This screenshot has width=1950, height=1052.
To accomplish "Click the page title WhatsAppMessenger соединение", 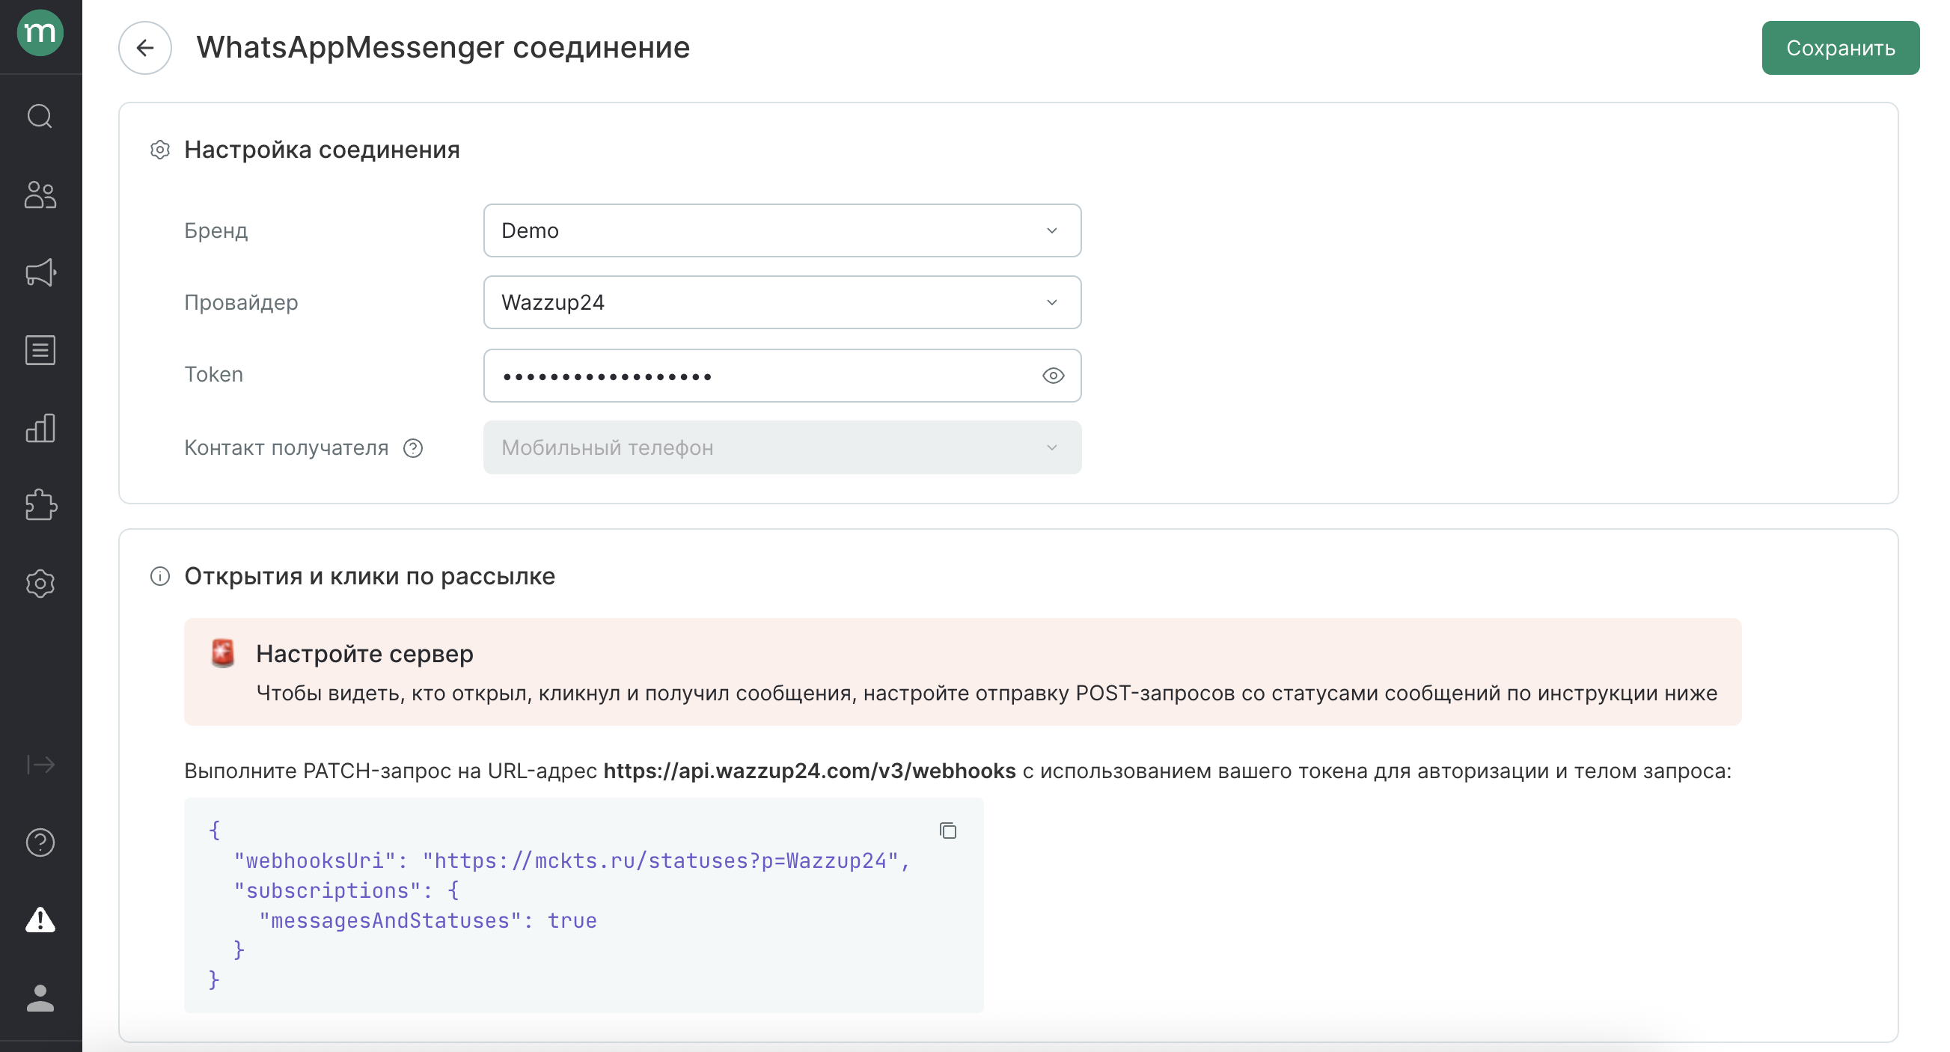I will tap(443, 47).
